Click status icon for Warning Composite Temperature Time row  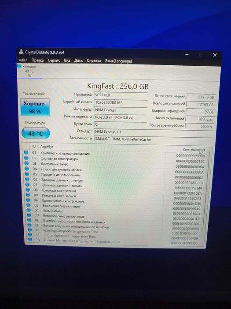point(29,230)
